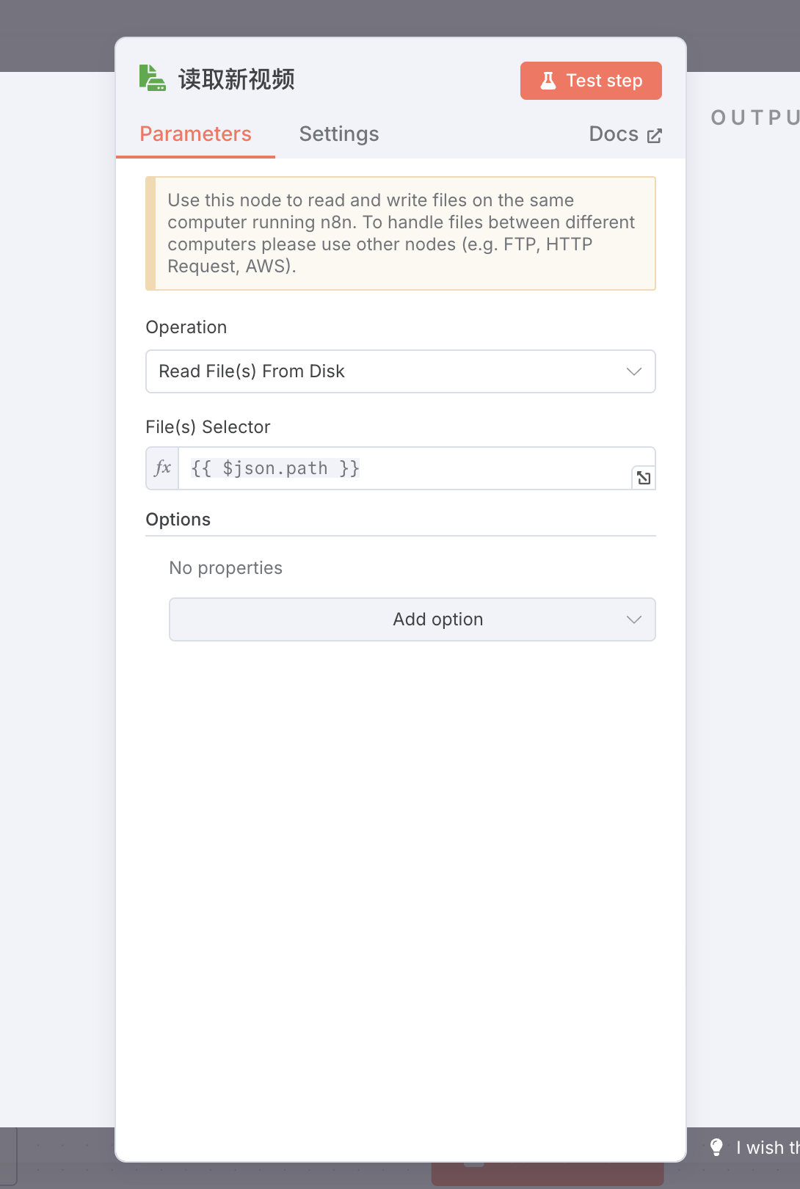This screenshot has width=800, height=1189.
Task: Click the Test step button
Action: [591, 81]
